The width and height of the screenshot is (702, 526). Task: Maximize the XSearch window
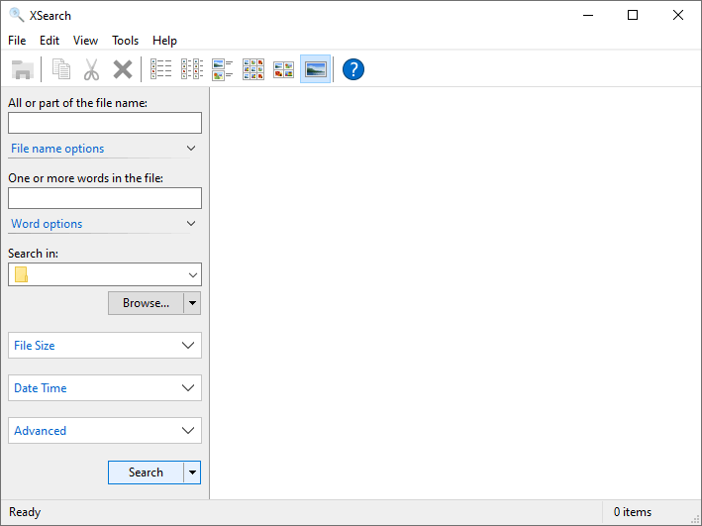point(633,15)
